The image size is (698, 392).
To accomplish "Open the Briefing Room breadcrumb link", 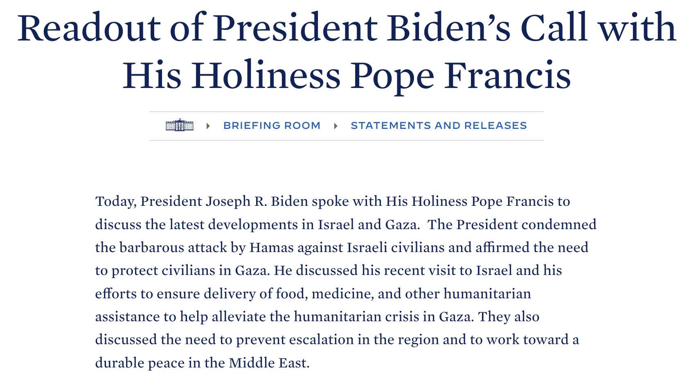I will pos(272,126).
